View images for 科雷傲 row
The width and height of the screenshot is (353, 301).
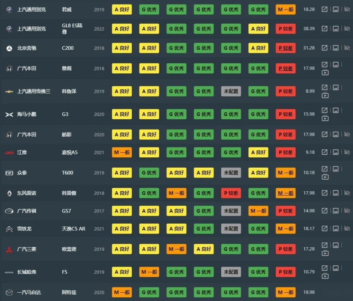(336, 193)
